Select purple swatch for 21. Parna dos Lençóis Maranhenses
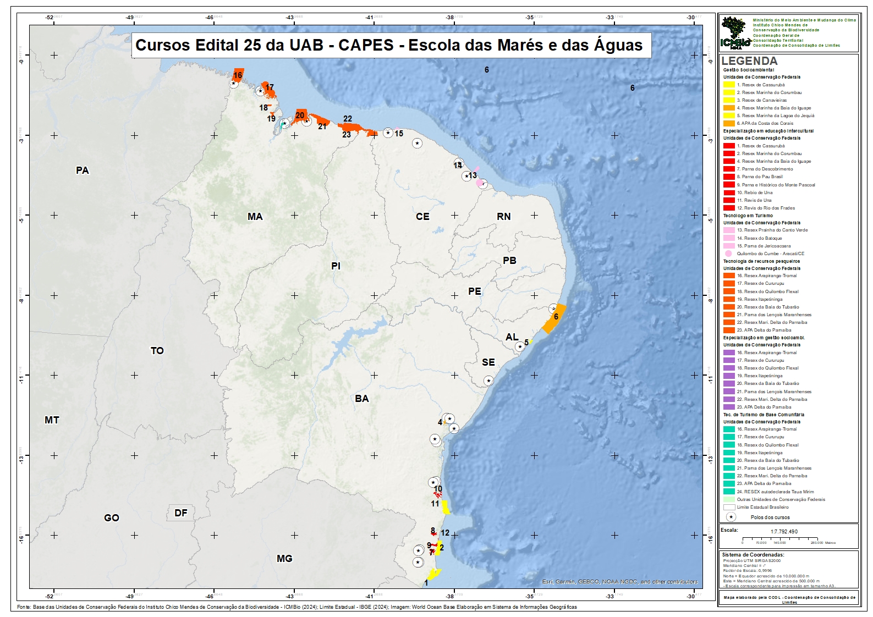Image resolution: width=873 pixels, height=617 pixels. click(x=729, y=392)
